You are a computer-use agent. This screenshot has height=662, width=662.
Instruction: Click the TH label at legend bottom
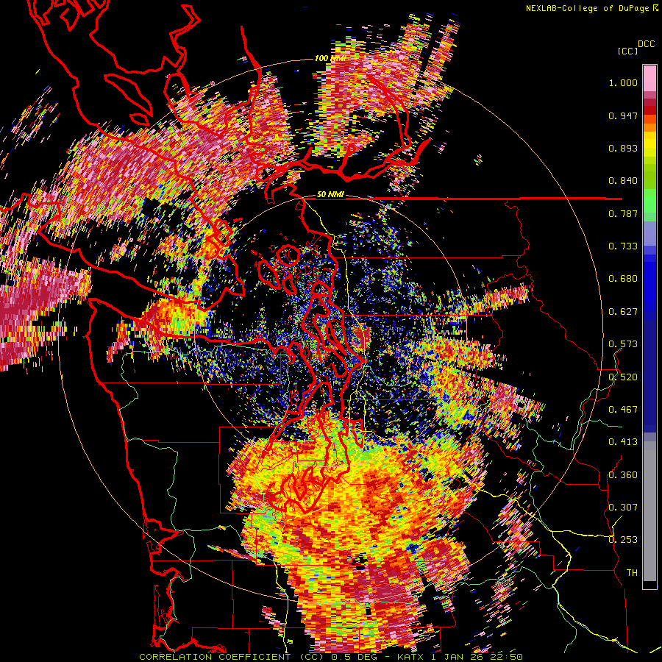(632, 573)
